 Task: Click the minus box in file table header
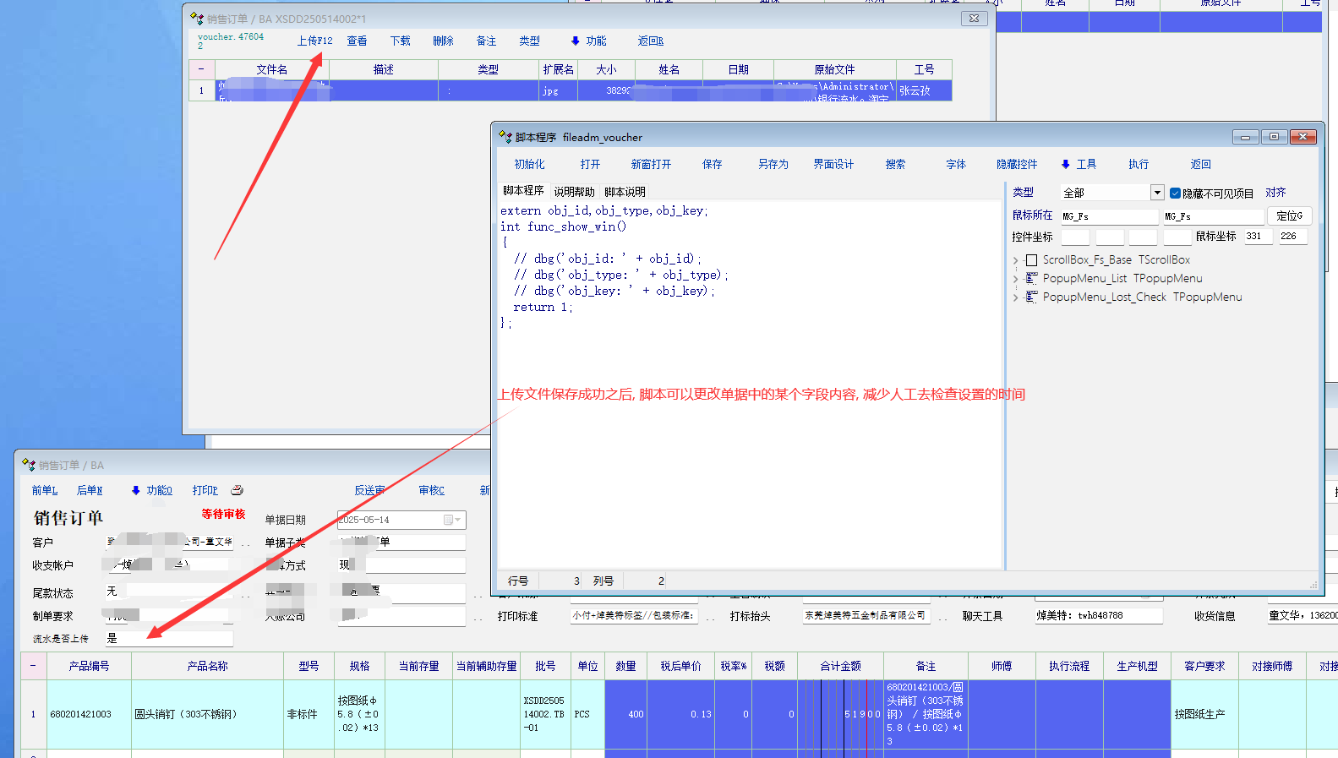tap(201, 69)
